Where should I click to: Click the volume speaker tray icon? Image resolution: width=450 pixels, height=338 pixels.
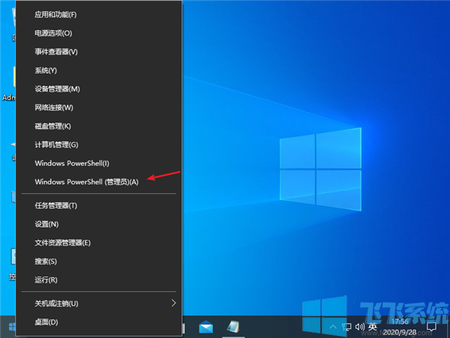tap(358, 327)
